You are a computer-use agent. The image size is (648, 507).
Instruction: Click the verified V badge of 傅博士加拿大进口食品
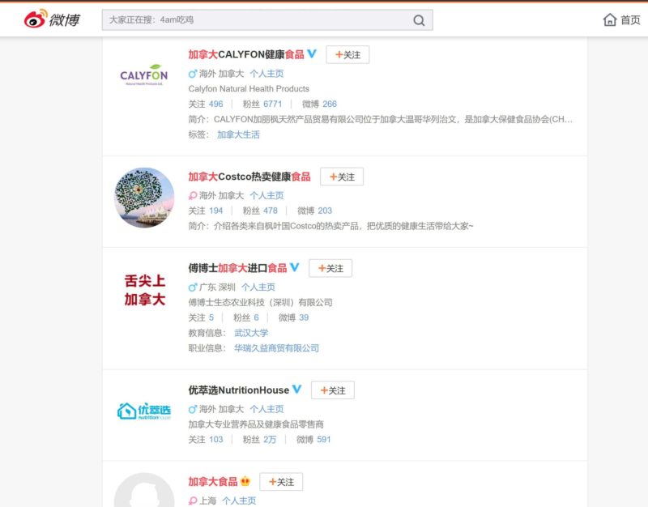295,267
